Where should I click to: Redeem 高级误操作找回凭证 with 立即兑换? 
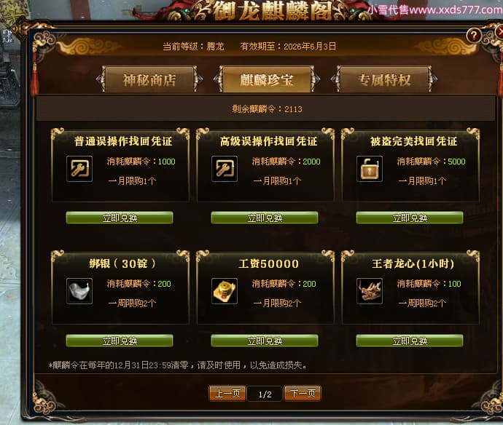point(265,218)
